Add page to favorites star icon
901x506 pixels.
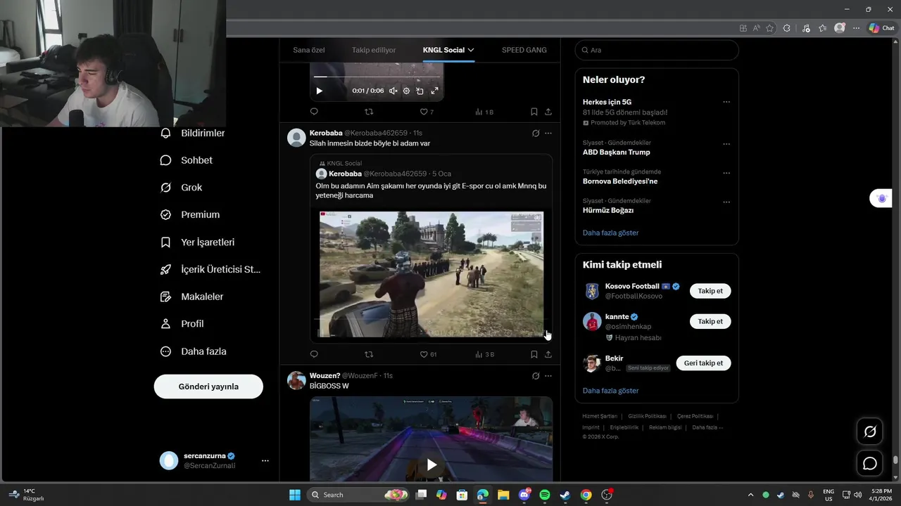tap(769, 28)
